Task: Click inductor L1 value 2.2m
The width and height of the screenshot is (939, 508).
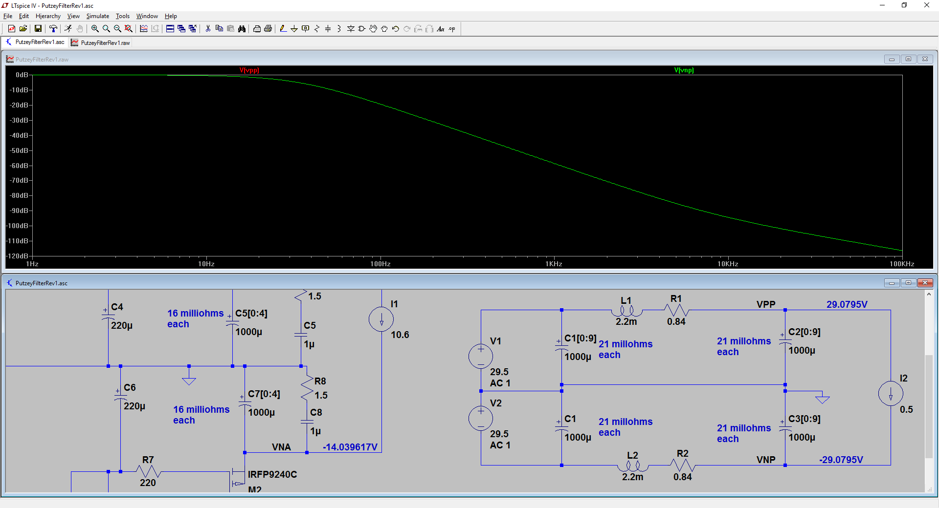Action: pyautogui.click(x=626, y=321)
